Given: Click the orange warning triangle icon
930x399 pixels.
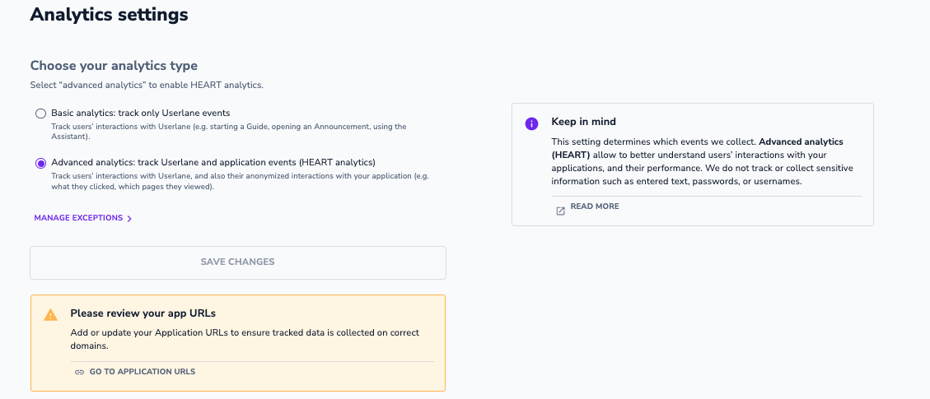Looking at the screenshot, I should pos(51,314).
